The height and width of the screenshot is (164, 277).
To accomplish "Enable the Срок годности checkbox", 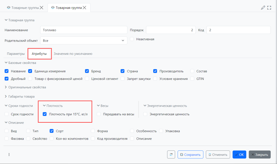I will 7,114.
